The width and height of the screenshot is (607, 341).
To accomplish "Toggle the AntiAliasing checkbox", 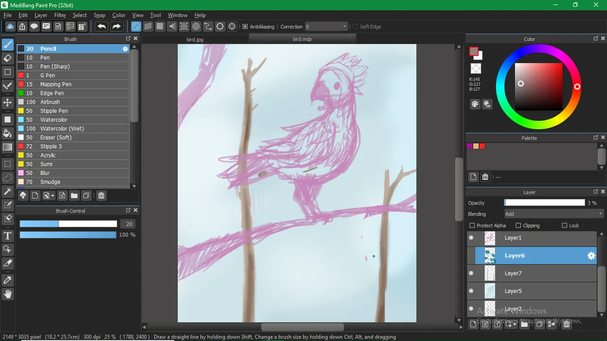I will coord(245,27).
